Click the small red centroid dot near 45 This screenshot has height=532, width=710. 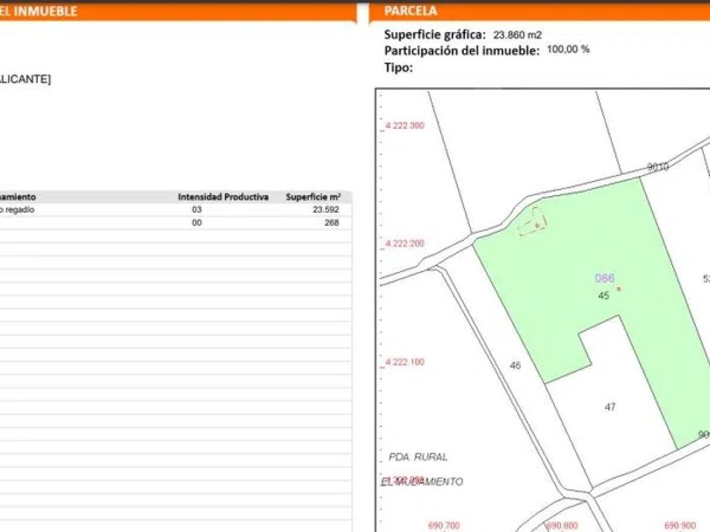coord(619,289)
